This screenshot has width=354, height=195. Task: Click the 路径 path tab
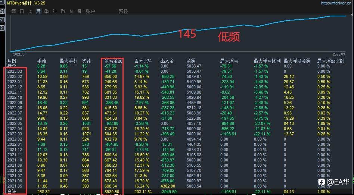click(x=123, y=11)
